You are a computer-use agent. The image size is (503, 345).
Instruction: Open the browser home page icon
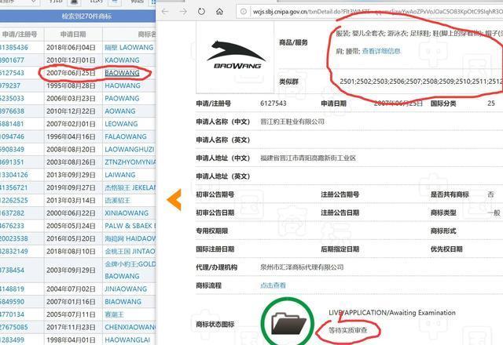coord(219,12)
